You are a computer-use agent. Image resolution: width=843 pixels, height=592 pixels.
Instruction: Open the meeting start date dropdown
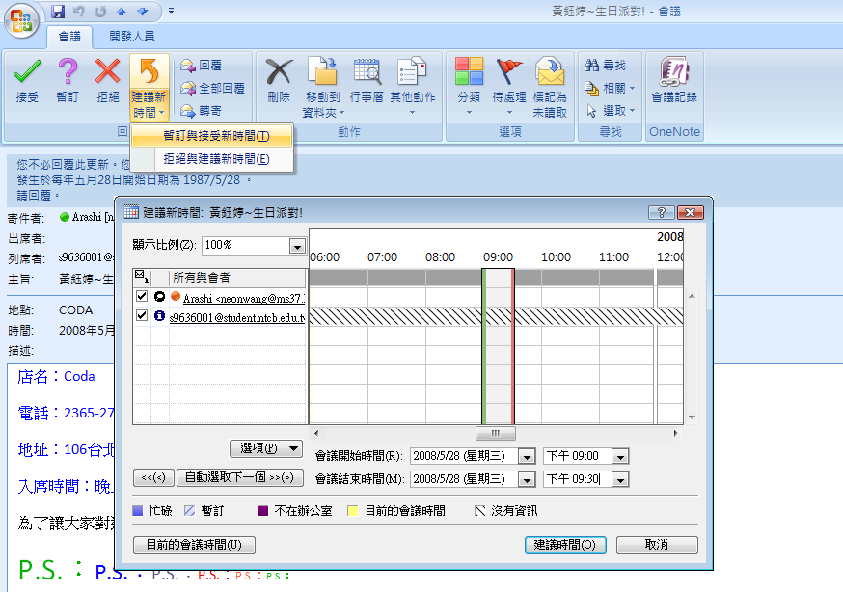pos(527,457)
